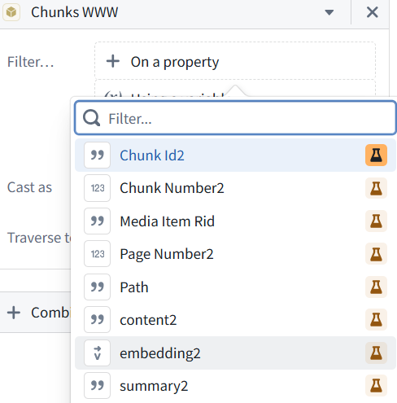
Task: Click the flask icon beside Page Number2
Action: pyautogui.click(x=376, y=254)
